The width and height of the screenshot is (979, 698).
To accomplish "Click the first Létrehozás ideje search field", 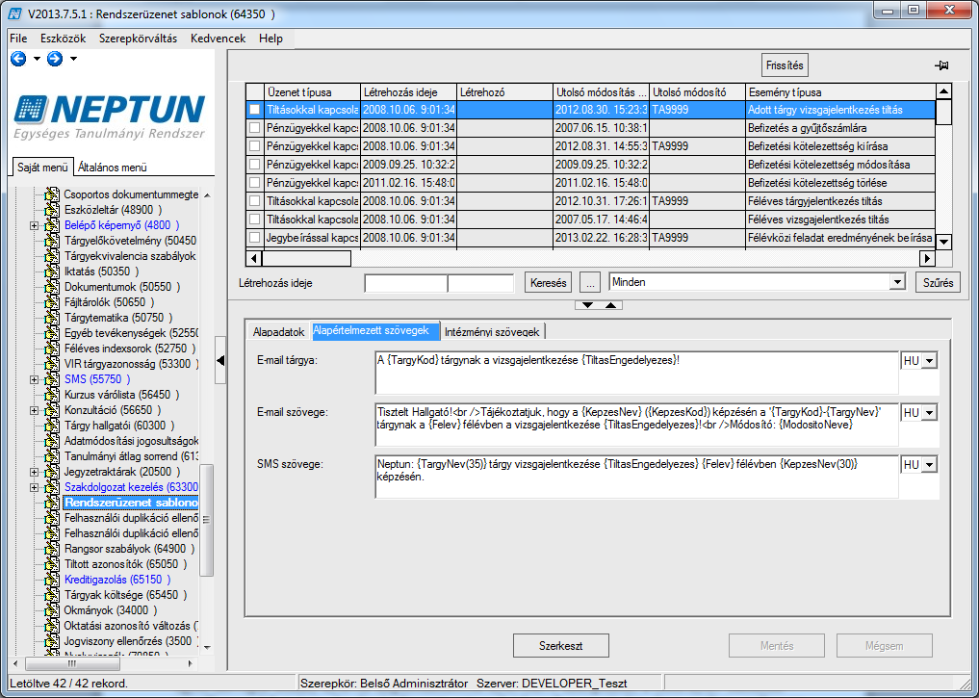I will click(x=406, y=283).
